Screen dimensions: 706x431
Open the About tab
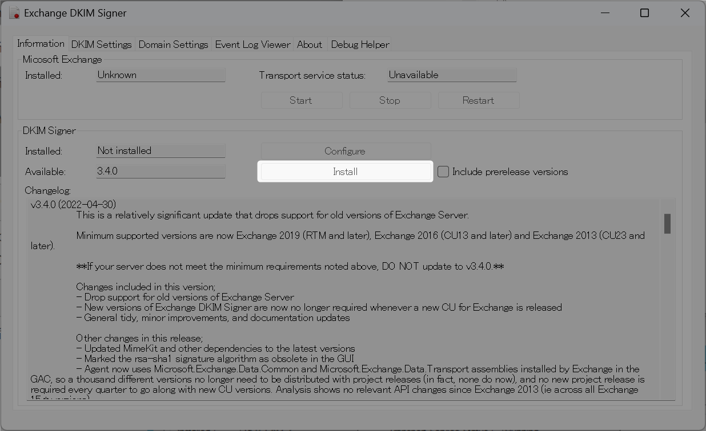(310, 44)
